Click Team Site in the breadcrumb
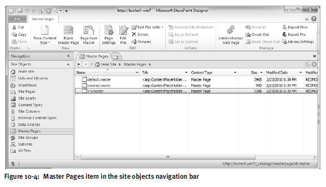Image resolution: width=326 pixels, height=187 pixels. (108, 64)
